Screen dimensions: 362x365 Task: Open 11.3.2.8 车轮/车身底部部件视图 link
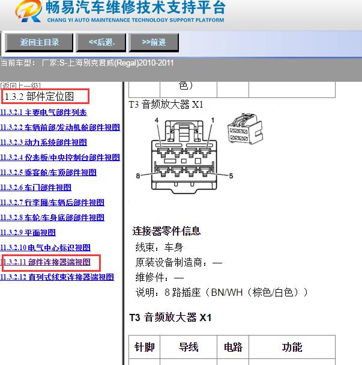tap(52, 218)
